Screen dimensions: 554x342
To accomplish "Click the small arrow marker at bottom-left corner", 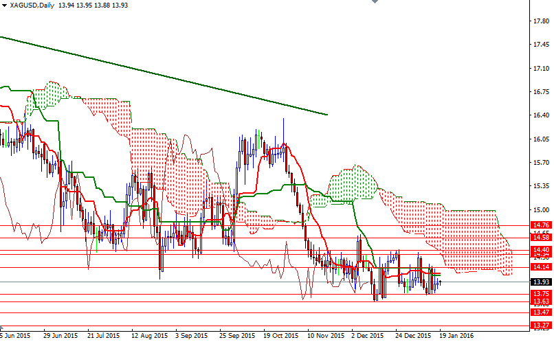I will [x=1, y=328].
